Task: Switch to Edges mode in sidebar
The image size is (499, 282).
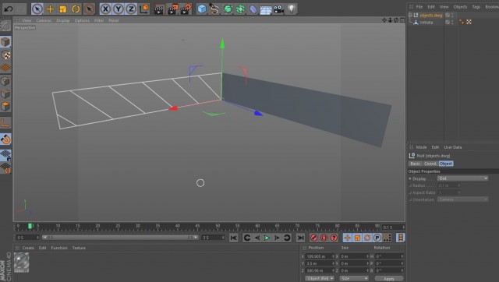Action: pos(5,93)
